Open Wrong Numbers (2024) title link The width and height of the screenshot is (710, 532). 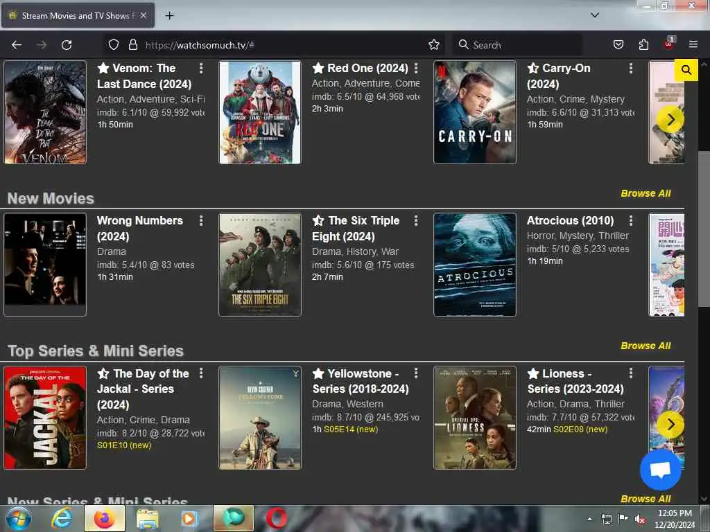point(140,229)
